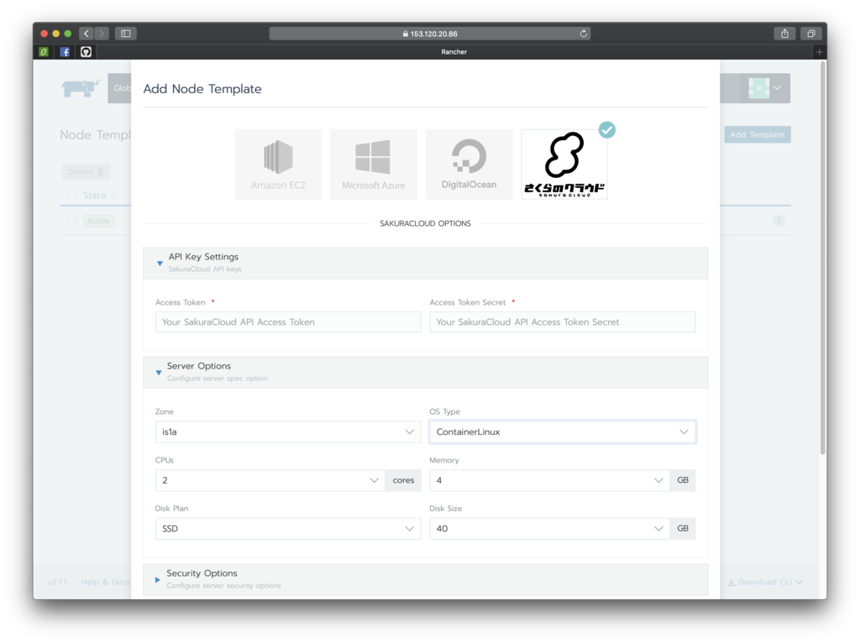Viewport: 860px width, 643px height.
Task: Tick the select-all checkbox beside State
Action: click(x=71, y=195)
